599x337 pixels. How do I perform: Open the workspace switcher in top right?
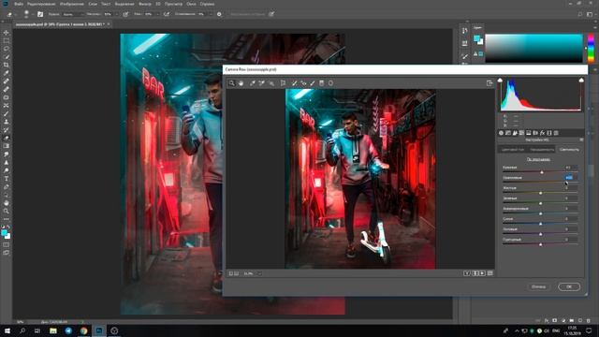click(590, 14)
